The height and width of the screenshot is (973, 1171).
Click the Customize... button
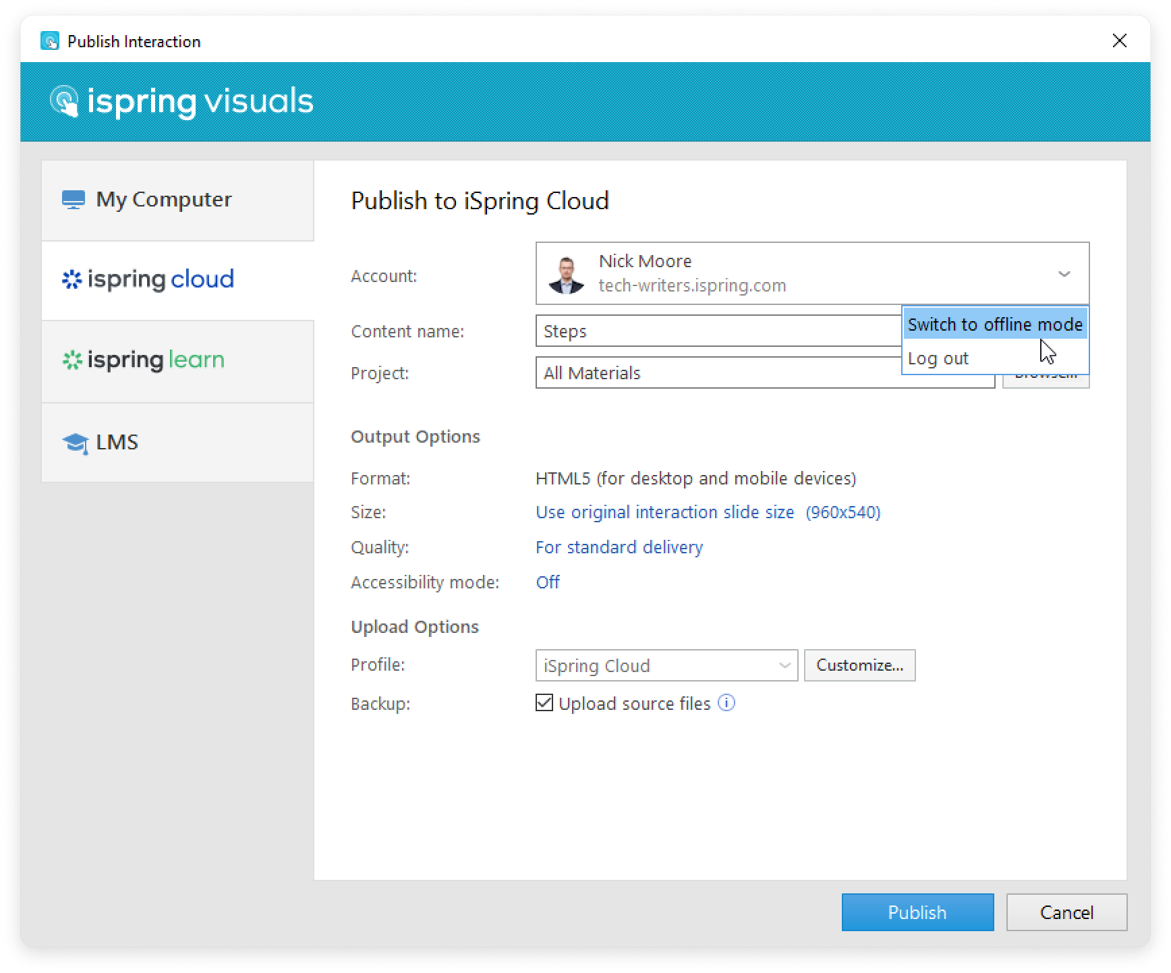(x=859, y=666)
